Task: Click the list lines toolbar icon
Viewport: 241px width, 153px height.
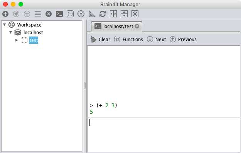Action: point(38,14)
